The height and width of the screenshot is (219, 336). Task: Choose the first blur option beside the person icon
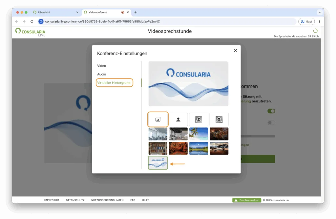[199, 120]
